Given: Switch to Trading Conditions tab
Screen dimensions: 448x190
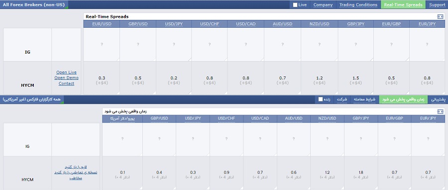Looking at the screenshot, I should (x=358, y=5).
